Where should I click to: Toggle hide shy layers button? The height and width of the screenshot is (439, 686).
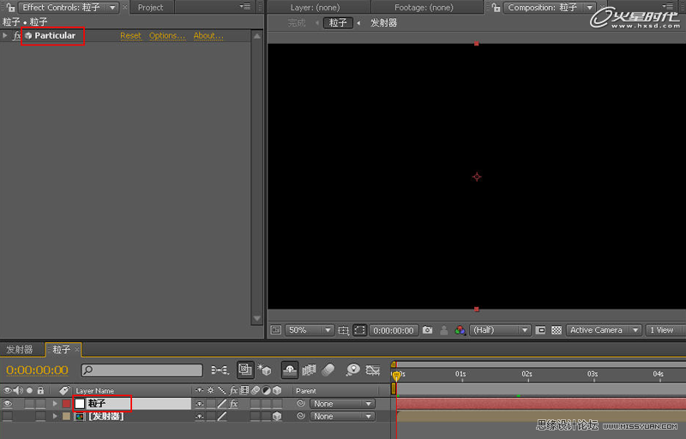pyautogui.click(x=290, y=370)
